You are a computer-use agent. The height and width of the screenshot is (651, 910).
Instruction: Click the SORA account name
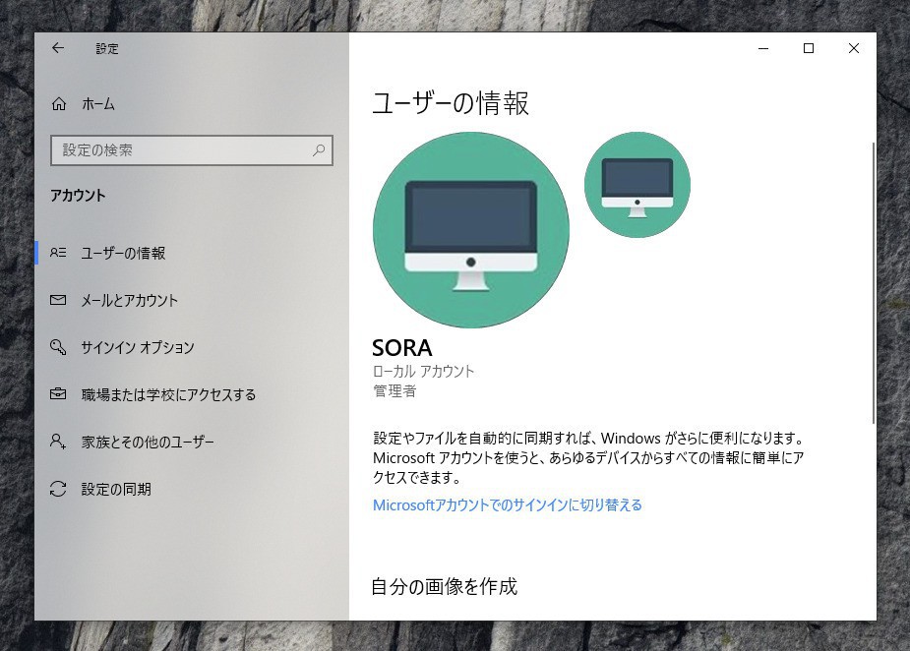tap(401, 348)
